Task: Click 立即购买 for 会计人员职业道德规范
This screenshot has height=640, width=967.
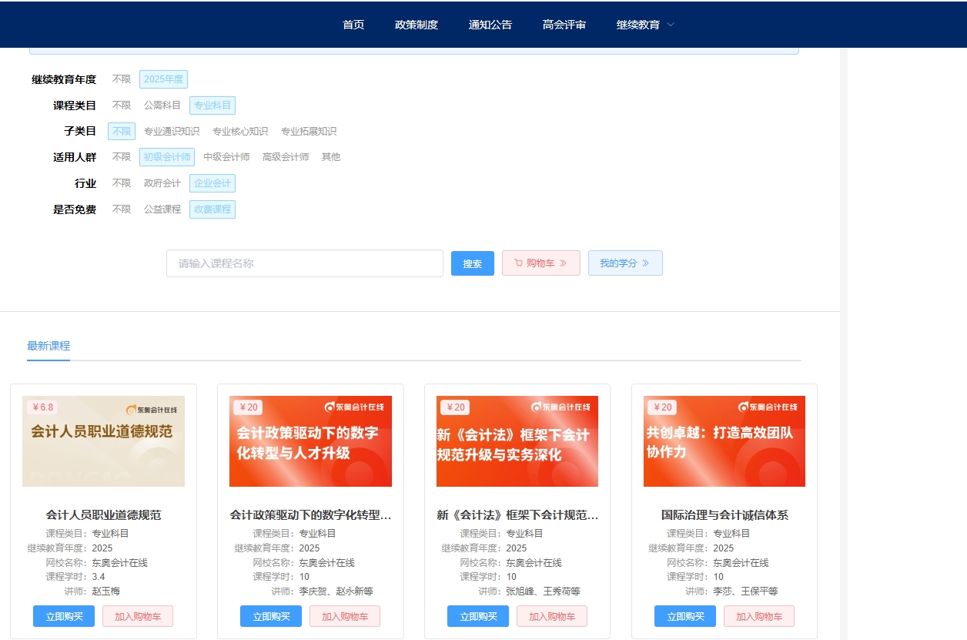Action: pos(63,615)
